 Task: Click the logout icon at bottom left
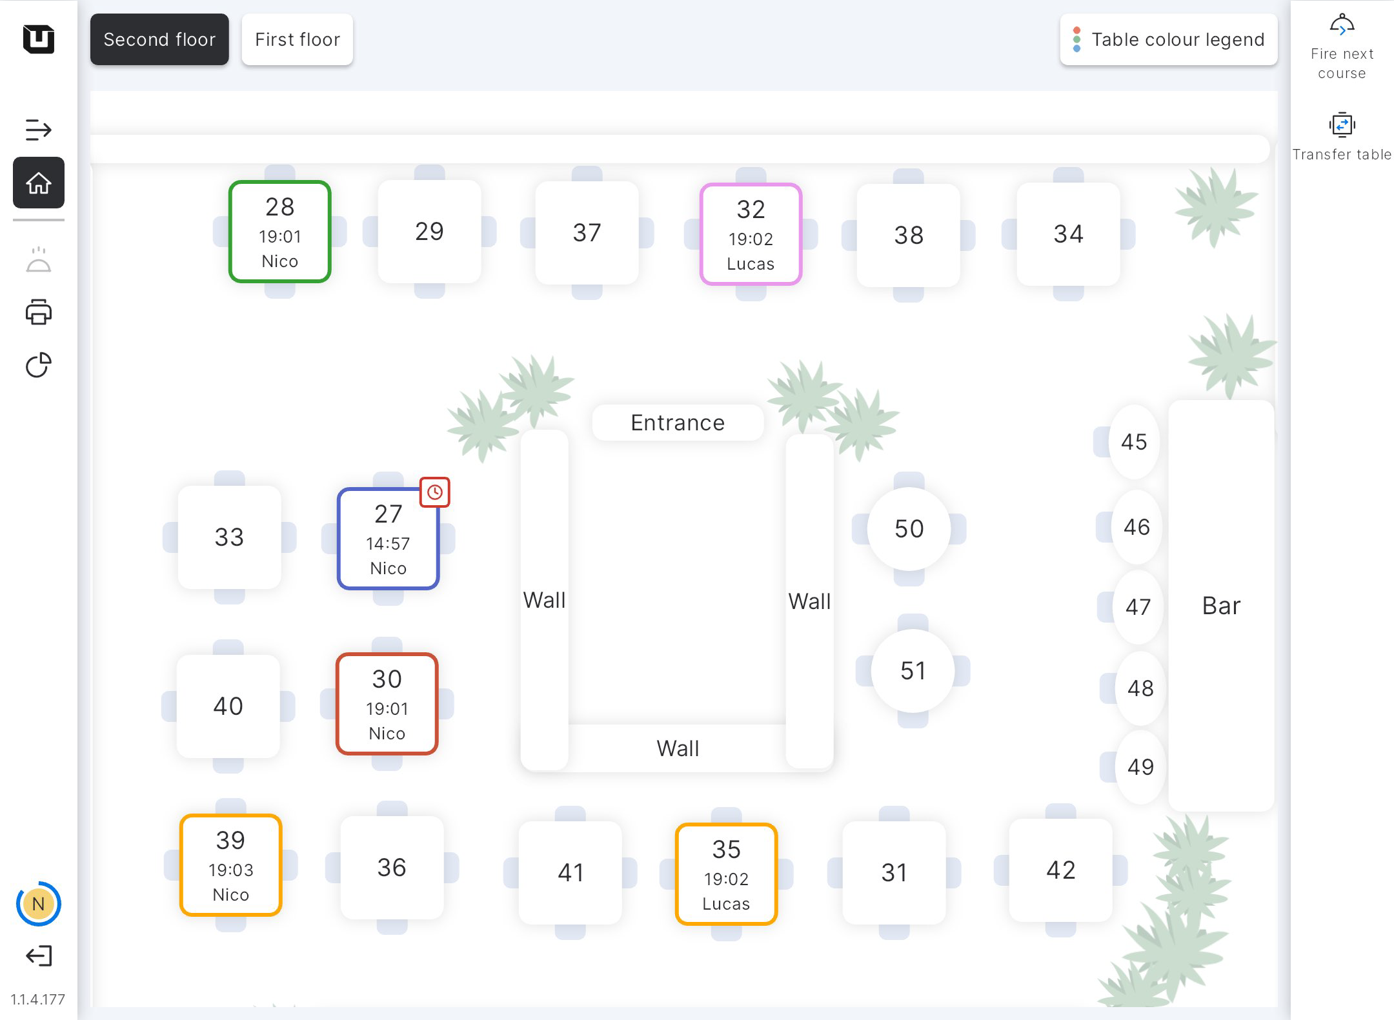39,955
